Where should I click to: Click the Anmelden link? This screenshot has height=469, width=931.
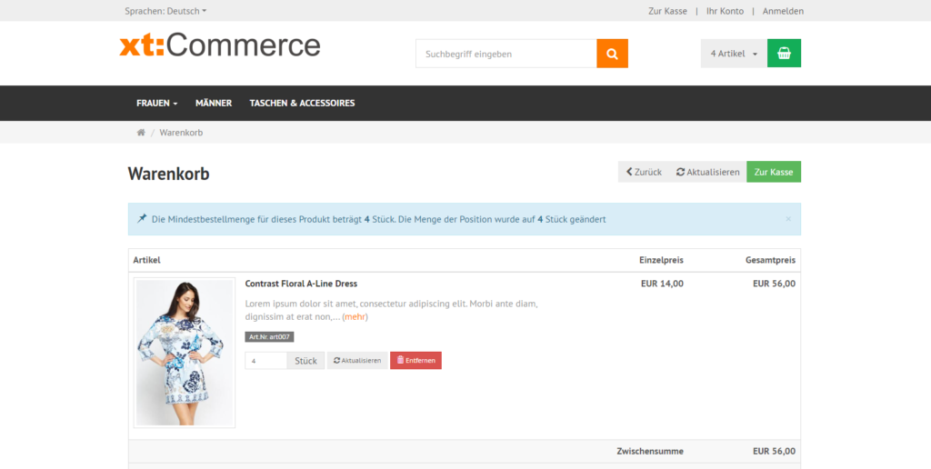pos(783,11)
